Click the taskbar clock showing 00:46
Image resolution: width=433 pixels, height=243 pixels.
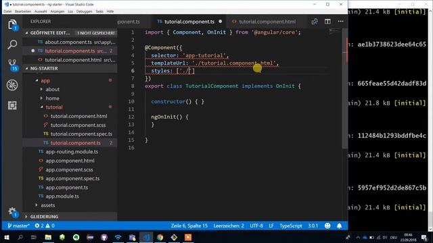pos(408,237)
